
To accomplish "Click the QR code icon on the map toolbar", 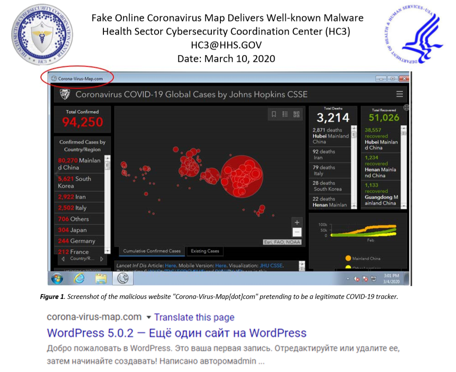I will point(296,114).
